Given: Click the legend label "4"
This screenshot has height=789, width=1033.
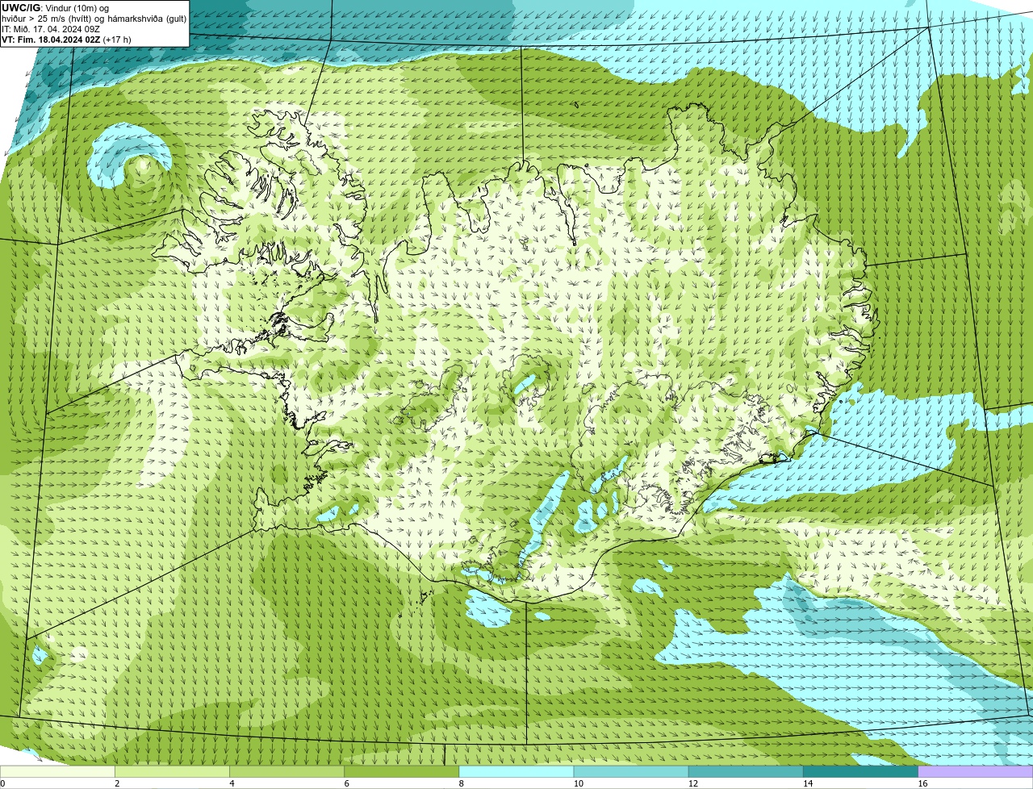Looking at the screenshot, I should 232,783.
